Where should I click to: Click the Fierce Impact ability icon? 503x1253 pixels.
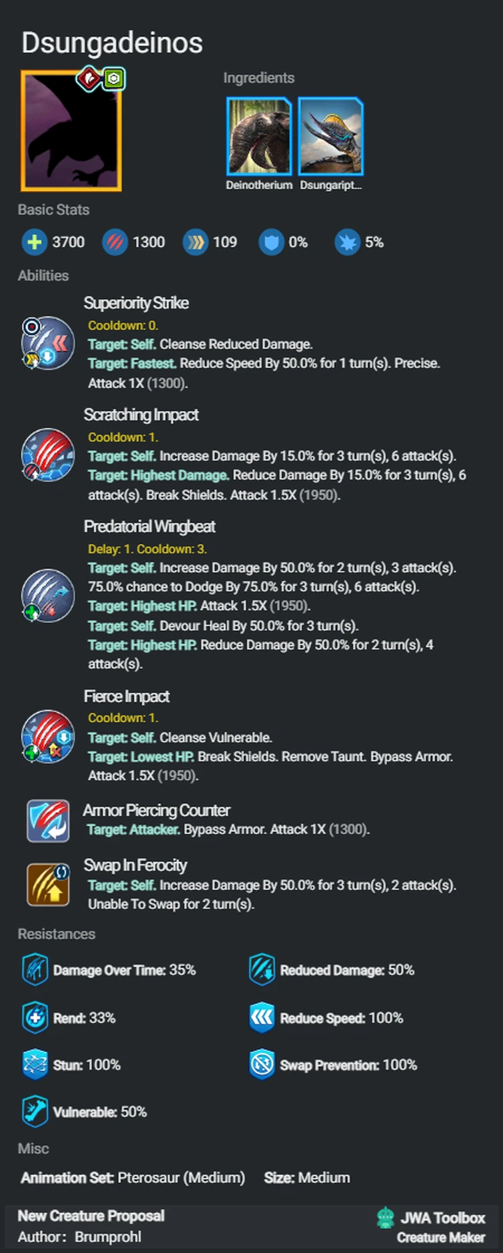tap(48, 736)
